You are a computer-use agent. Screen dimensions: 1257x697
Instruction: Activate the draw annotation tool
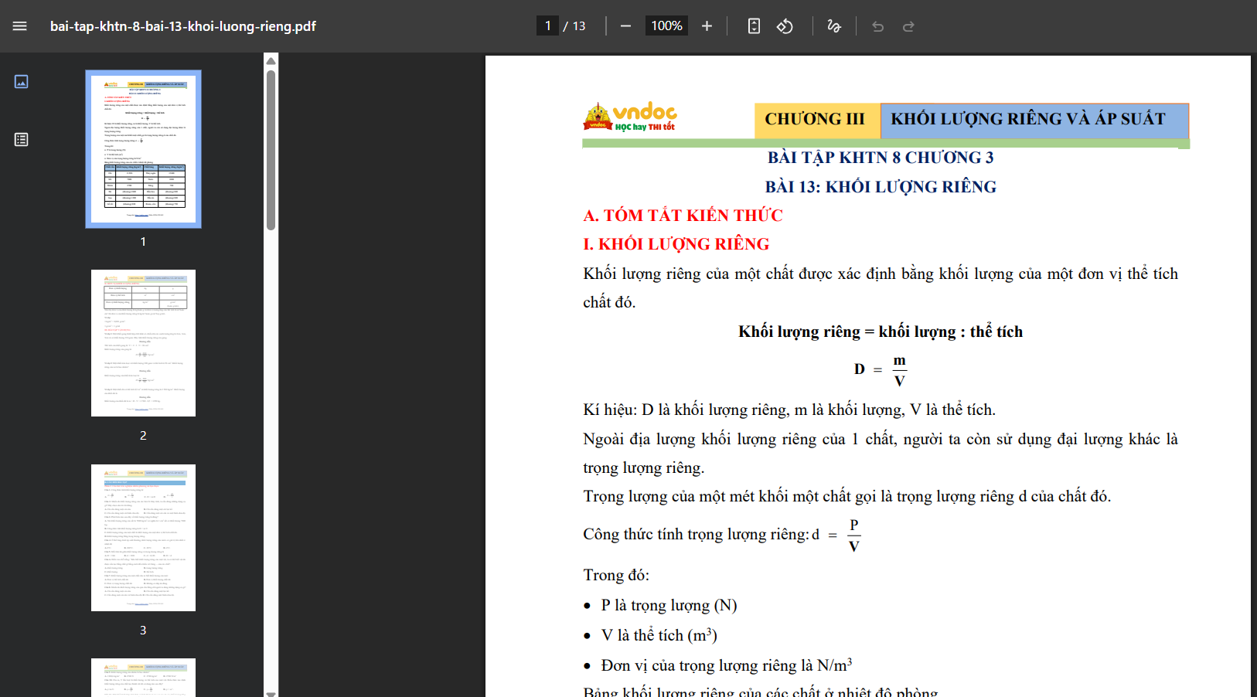coord(834,26)
